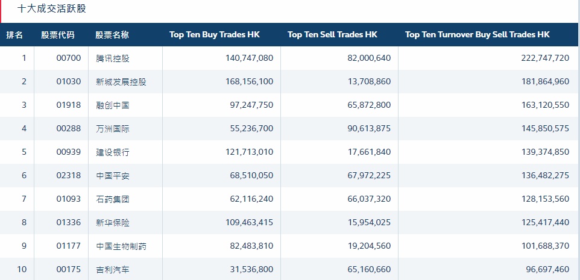
Task: Click the 股票名称 column header
Action: click(112, 35)
